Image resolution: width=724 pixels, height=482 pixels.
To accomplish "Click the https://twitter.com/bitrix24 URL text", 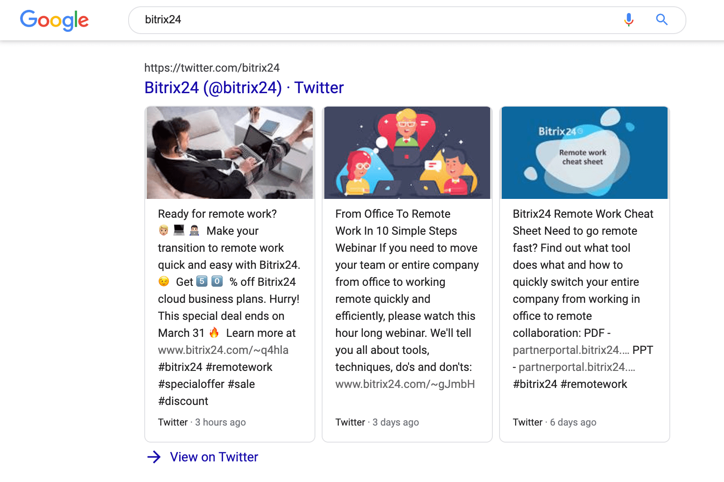I will [212, 68].
